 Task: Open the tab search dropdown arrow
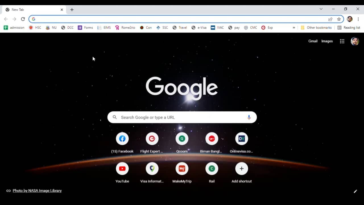pos(321,9)
